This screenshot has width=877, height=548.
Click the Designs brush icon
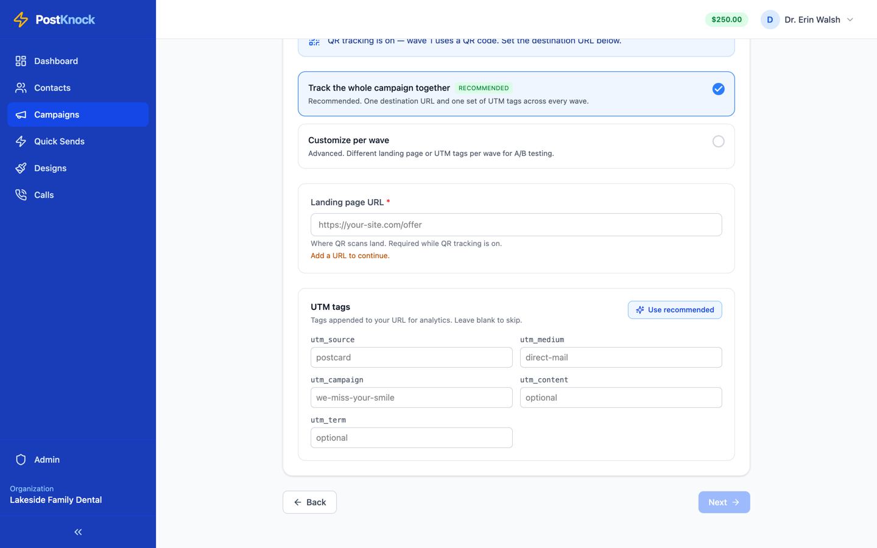(x=21, y=168)
